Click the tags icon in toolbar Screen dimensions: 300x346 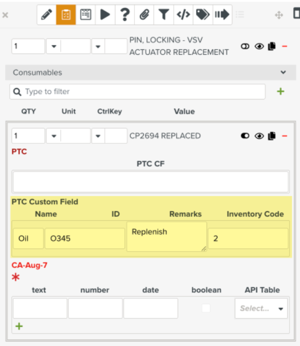202,15
